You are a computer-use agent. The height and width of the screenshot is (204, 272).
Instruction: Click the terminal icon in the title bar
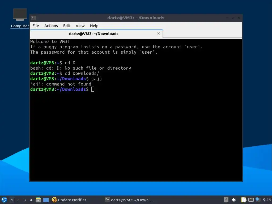pos(33,18)
